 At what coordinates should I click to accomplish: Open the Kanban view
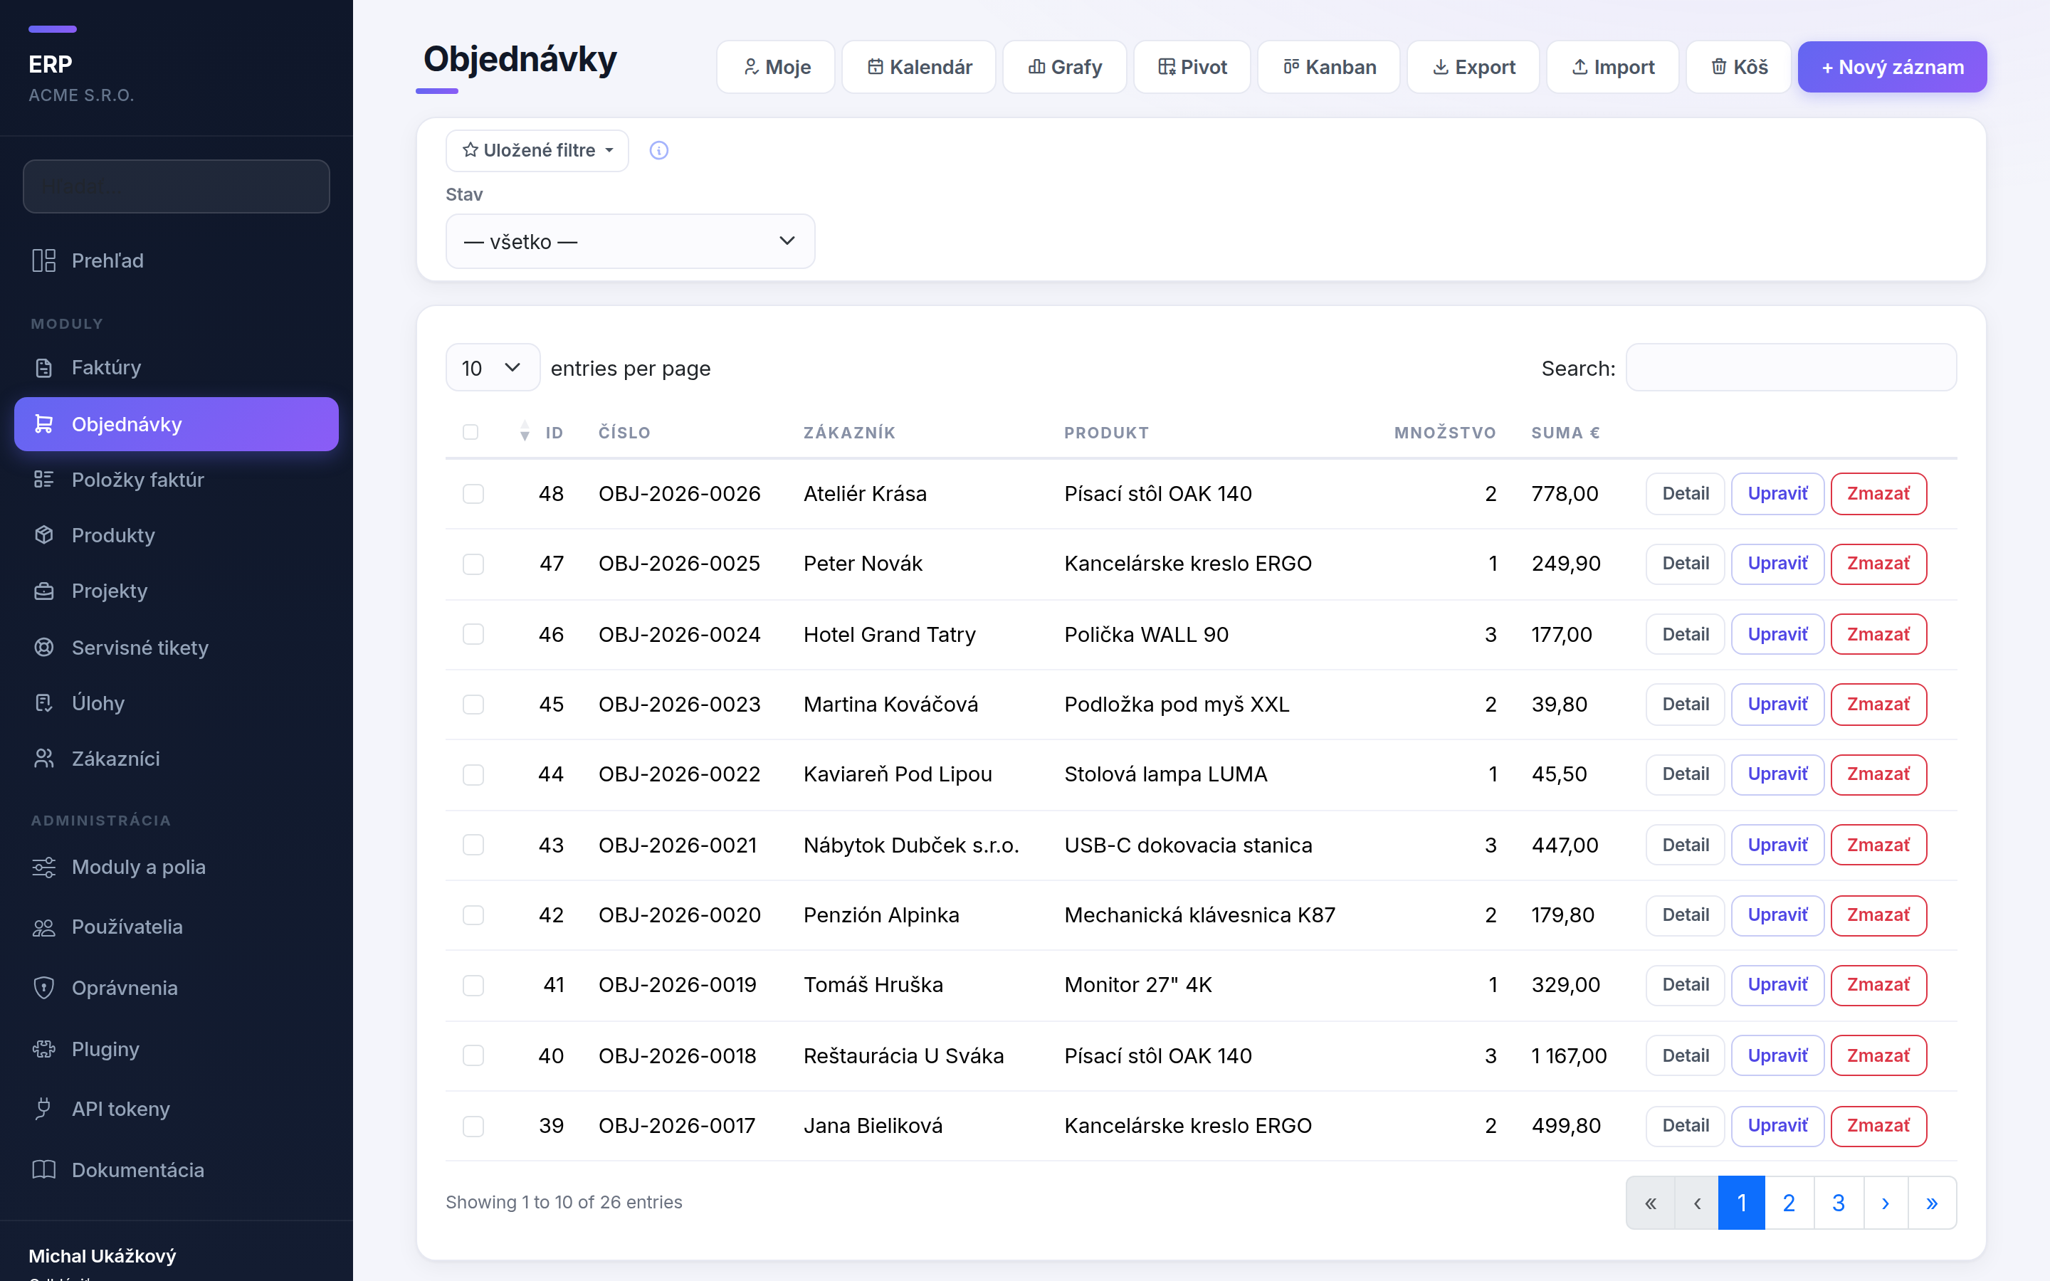(x=1329, y=67)
